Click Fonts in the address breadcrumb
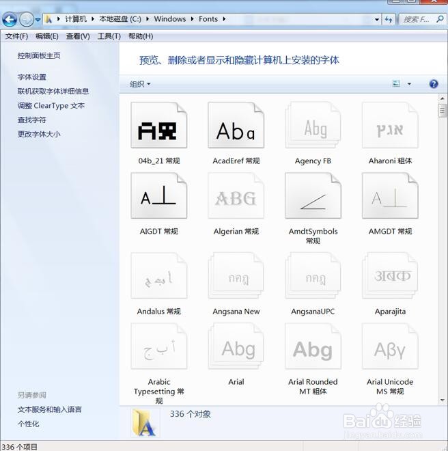448x451 pixels. click(x=208, y=19)
